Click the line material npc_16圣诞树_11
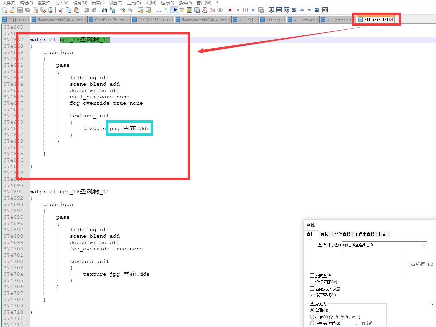The height and width of the screenshot is (327, 436). click(69, 192)
